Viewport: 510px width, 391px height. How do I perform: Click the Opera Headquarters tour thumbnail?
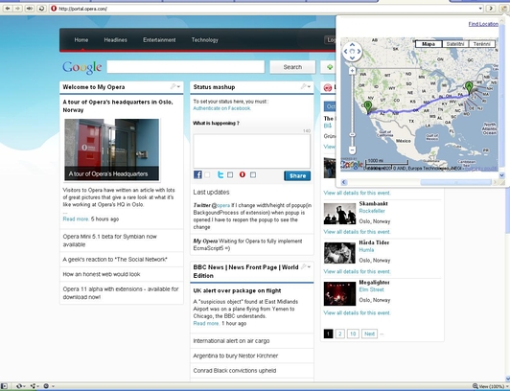point(112,149)
